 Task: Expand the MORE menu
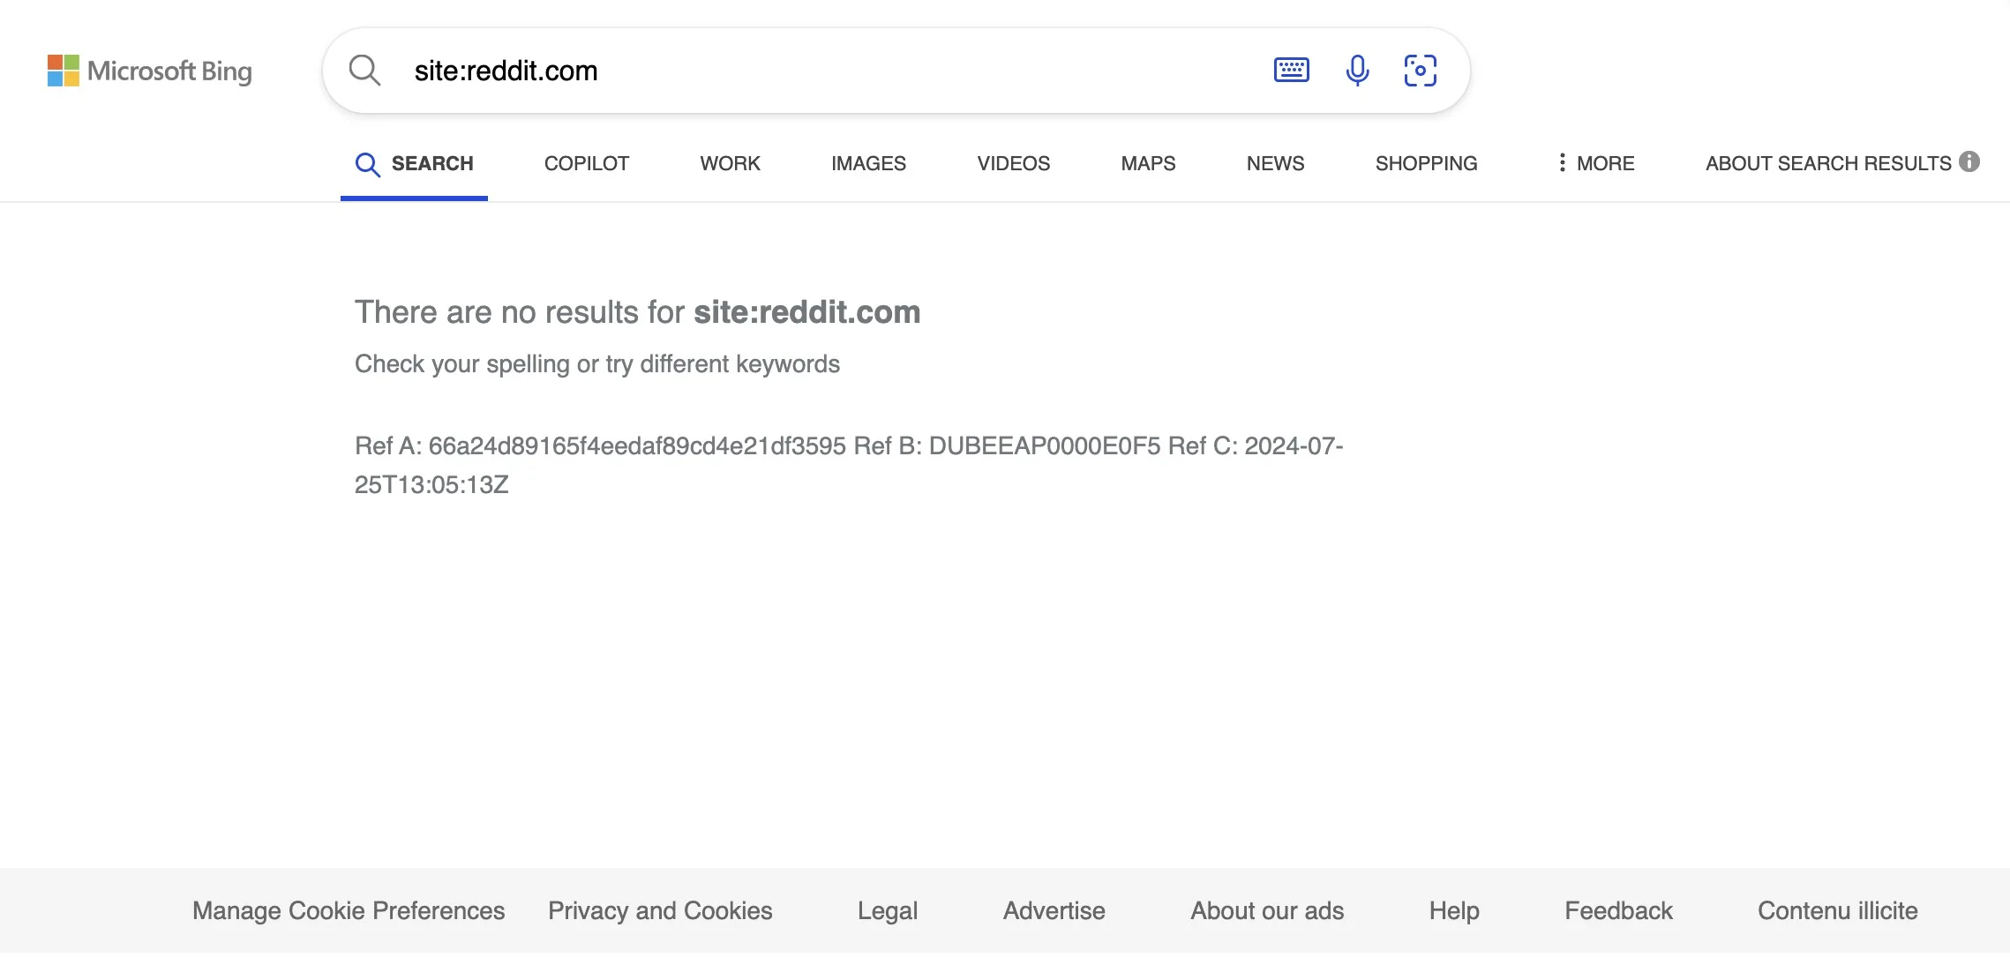pyautogui.click(x=1595, y=163)
